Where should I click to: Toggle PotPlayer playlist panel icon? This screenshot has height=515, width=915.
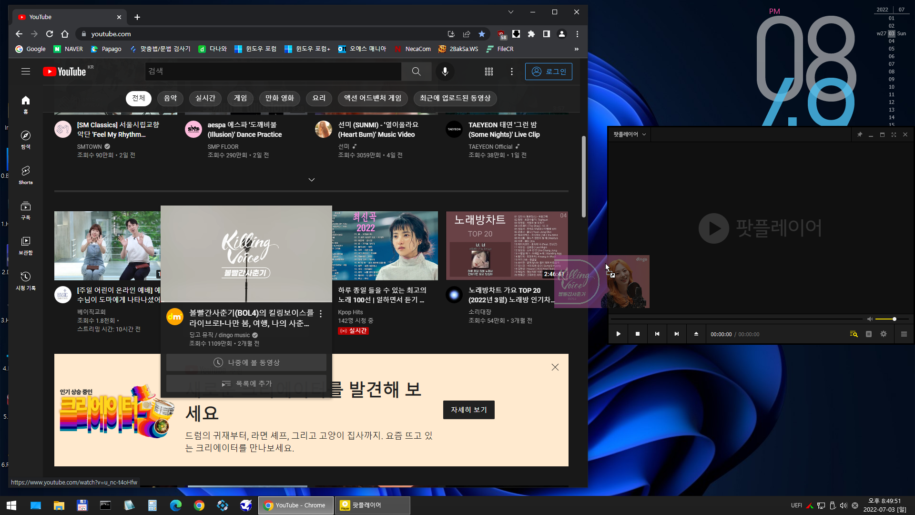[869, 334]
